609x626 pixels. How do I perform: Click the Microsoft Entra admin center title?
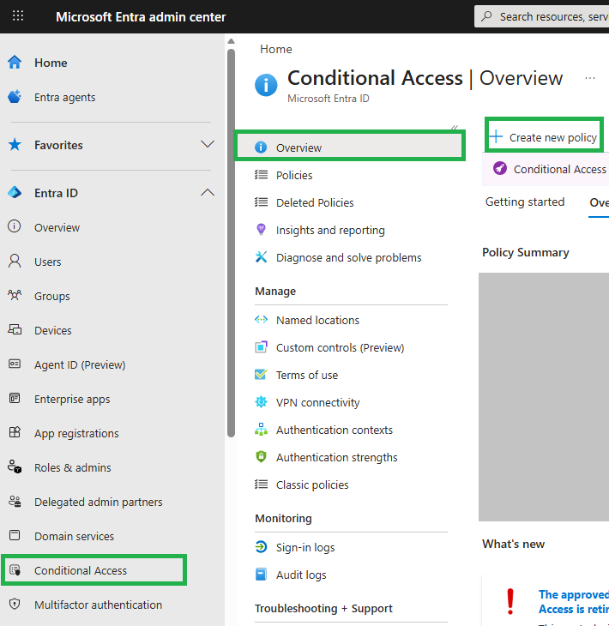[141, 17]
